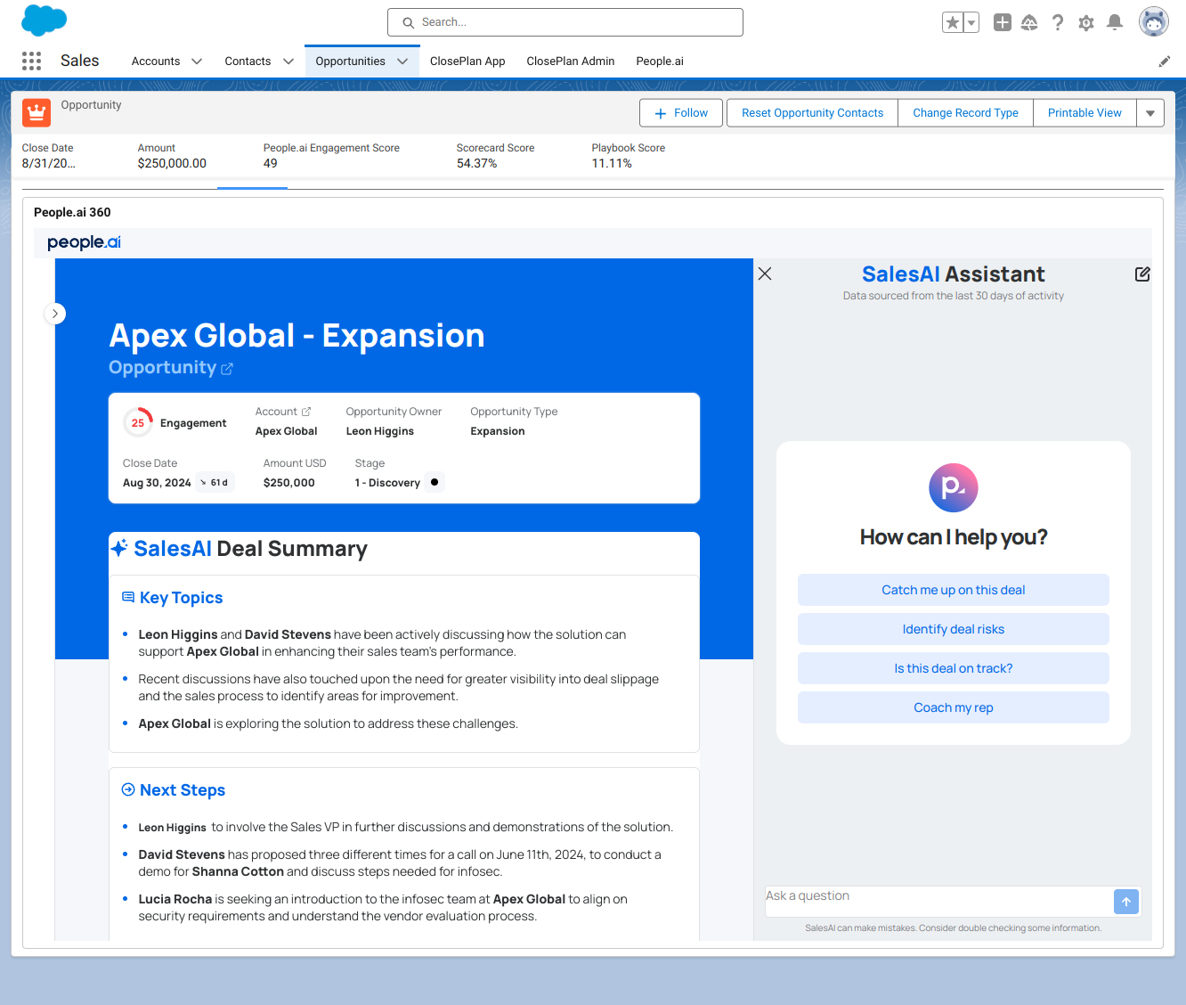1186x1005 pixels.
Task: Click the Favorites star icon
Action: click(953, 22)
